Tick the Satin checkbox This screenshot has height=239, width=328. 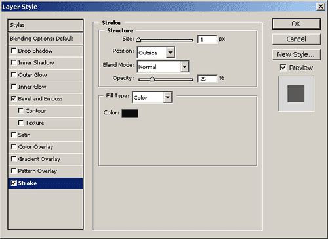[14, 135]
